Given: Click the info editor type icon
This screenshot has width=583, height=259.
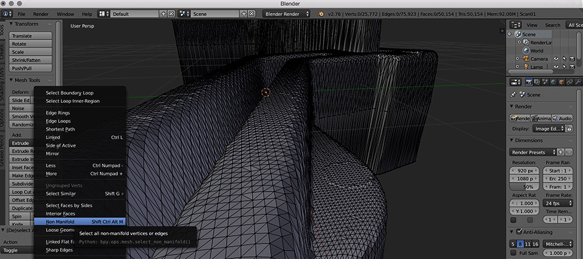Looking at the screenshot, I should click(x=7, y=14).
